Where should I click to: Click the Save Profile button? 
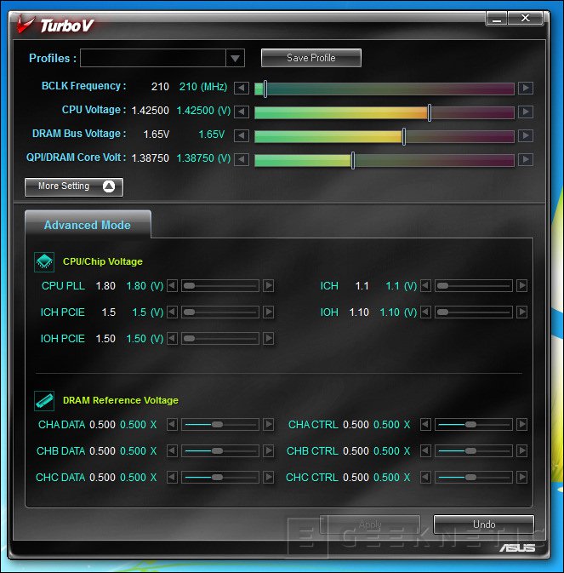311,58
